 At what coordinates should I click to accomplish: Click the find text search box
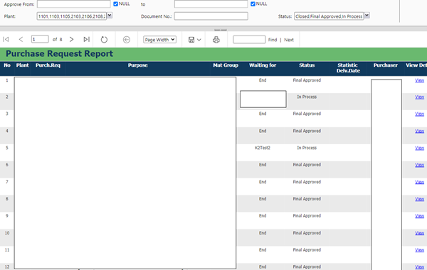click(249, 39)
